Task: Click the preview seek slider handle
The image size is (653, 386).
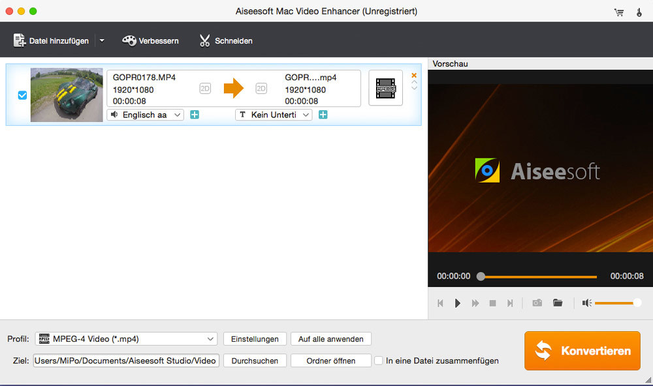Action: coord(481,276)
